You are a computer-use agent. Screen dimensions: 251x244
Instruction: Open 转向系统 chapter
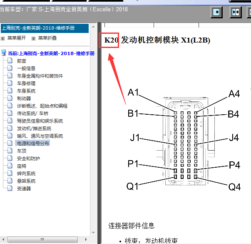click(26, 174)
